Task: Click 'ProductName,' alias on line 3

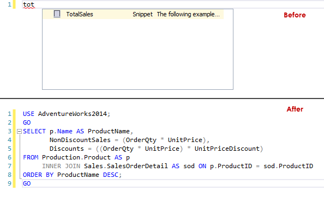Action: point(110,131)
